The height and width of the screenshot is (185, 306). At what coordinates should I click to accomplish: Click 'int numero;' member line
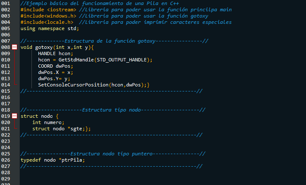48,122
